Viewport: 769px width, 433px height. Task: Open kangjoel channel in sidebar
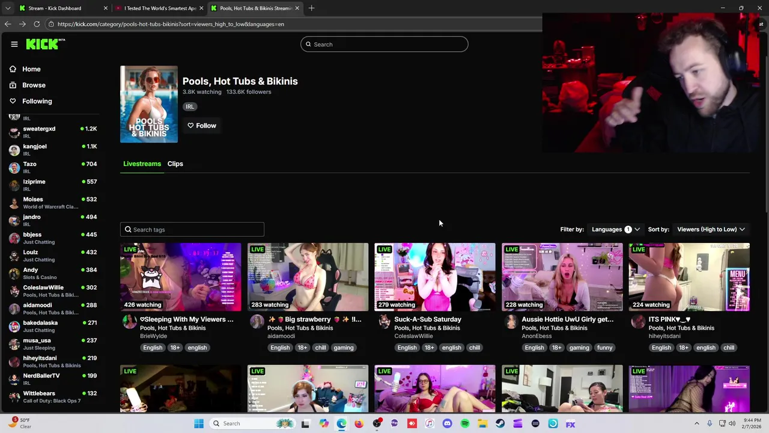(x=53, y=149)
